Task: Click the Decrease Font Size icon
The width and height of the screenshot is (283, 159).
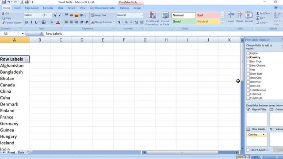Action: 60,15
